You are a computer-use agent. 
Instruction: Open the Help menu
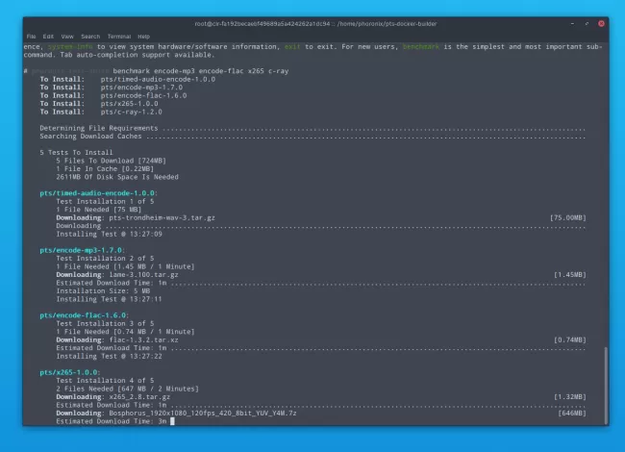144,37
